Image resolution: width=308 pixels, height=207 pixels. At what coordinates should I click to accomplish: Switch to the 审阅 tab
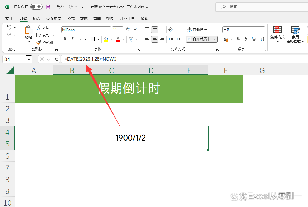point(97,18)
